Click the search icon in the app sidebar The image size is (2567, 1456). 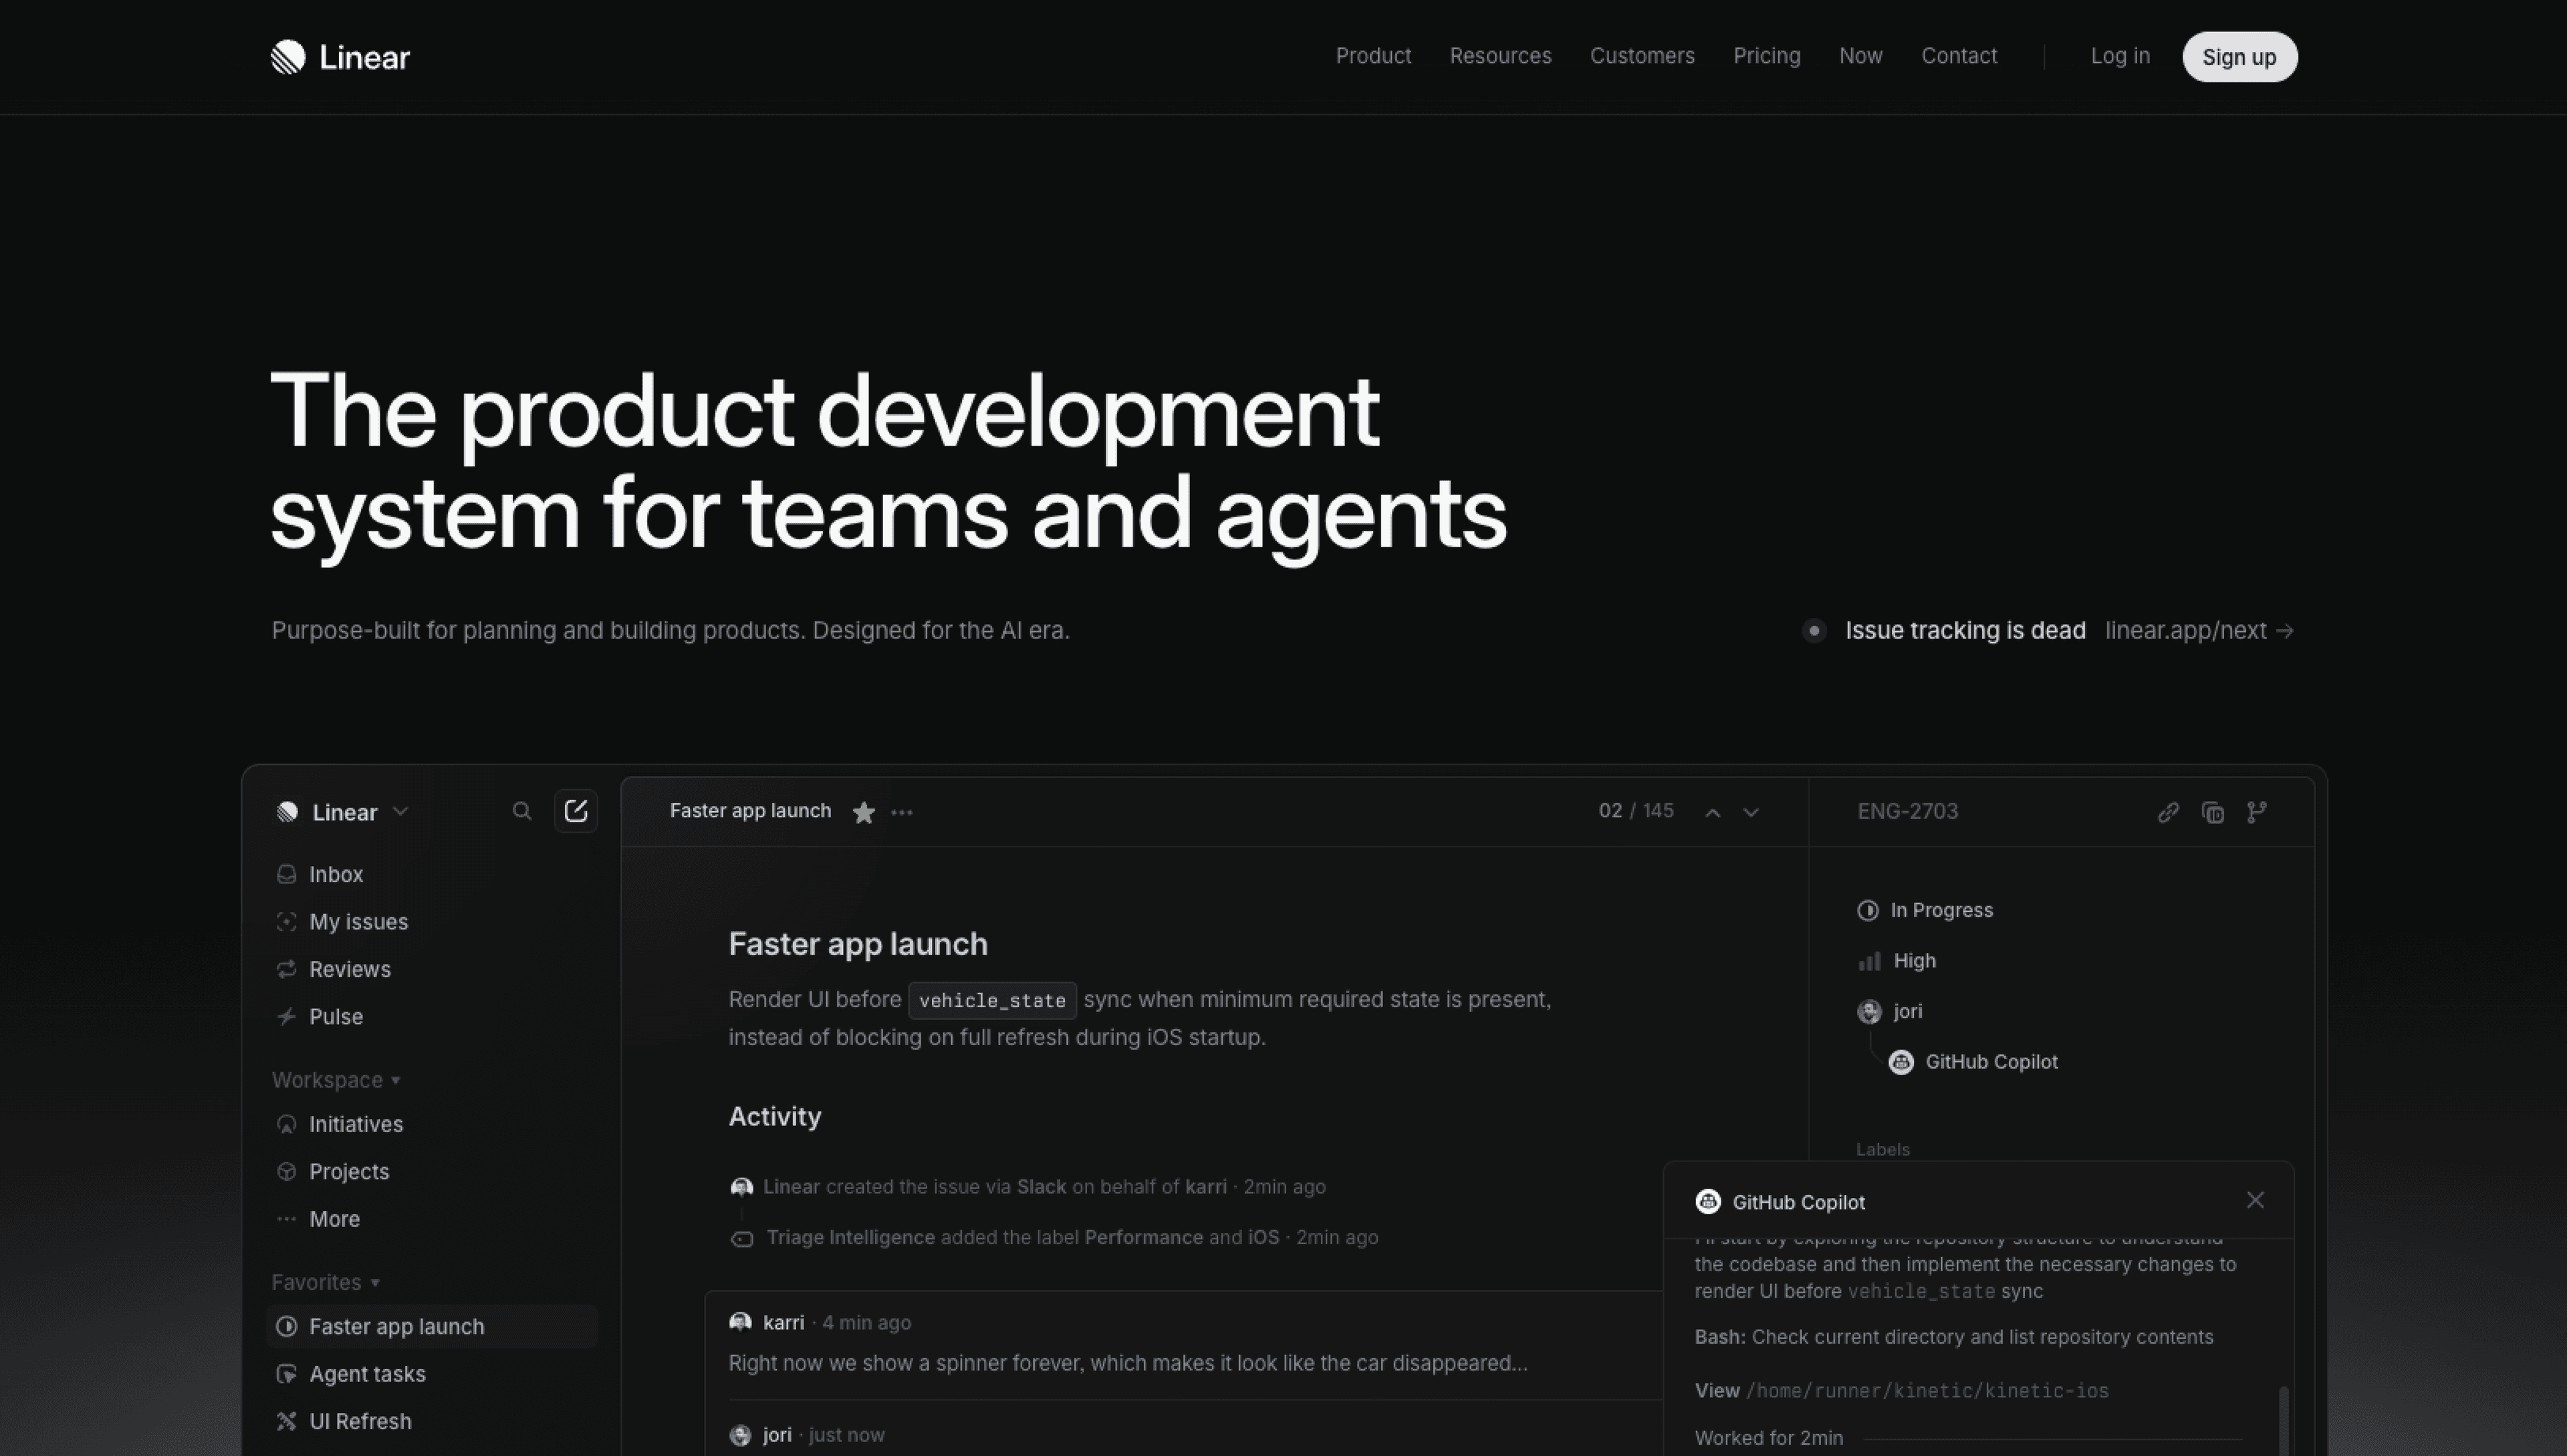pos(521,811)
